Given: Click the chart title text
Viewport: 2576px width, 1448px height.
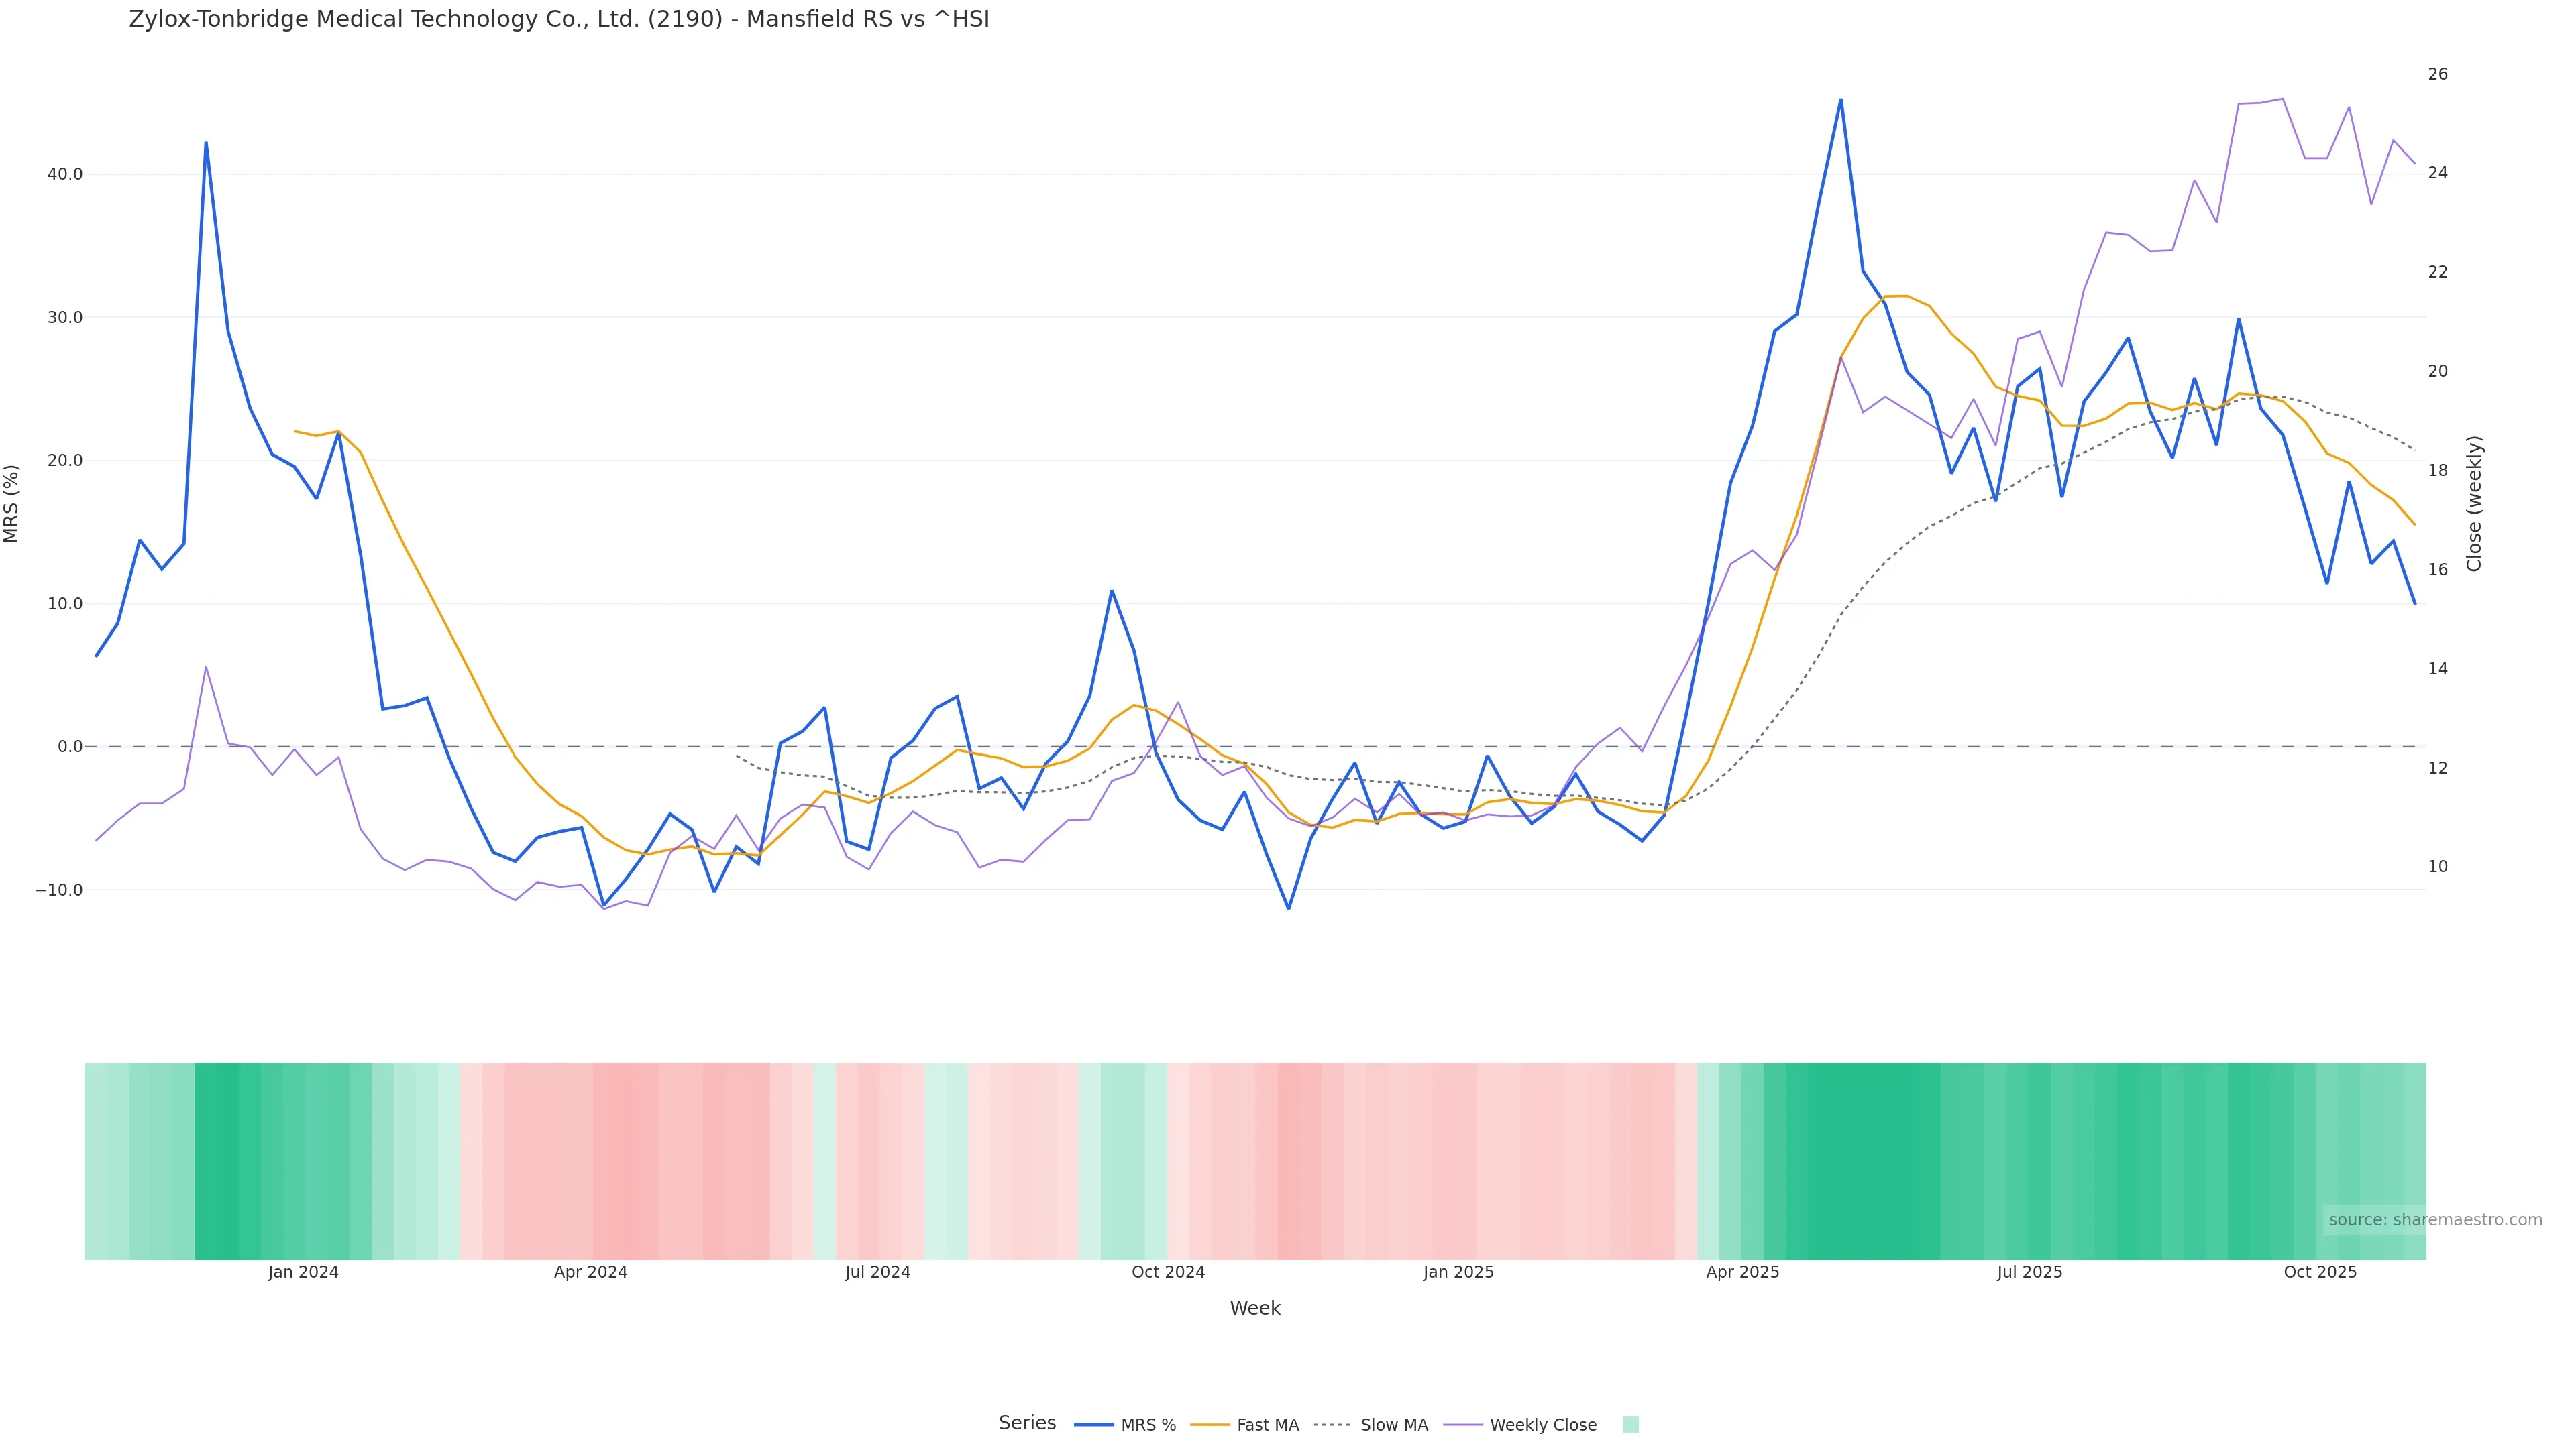Looking at the screenshot, I should 559,20.
